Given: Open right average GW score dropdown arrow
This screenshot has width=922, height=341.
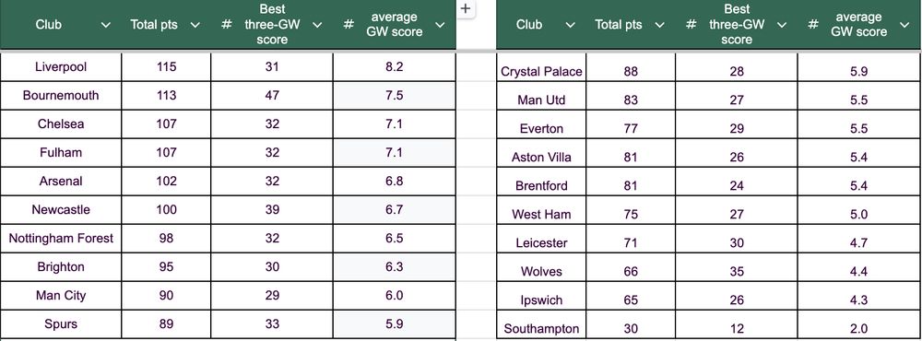Looking at the screenshot, I should pyautogui.click(x=904, y=25).
